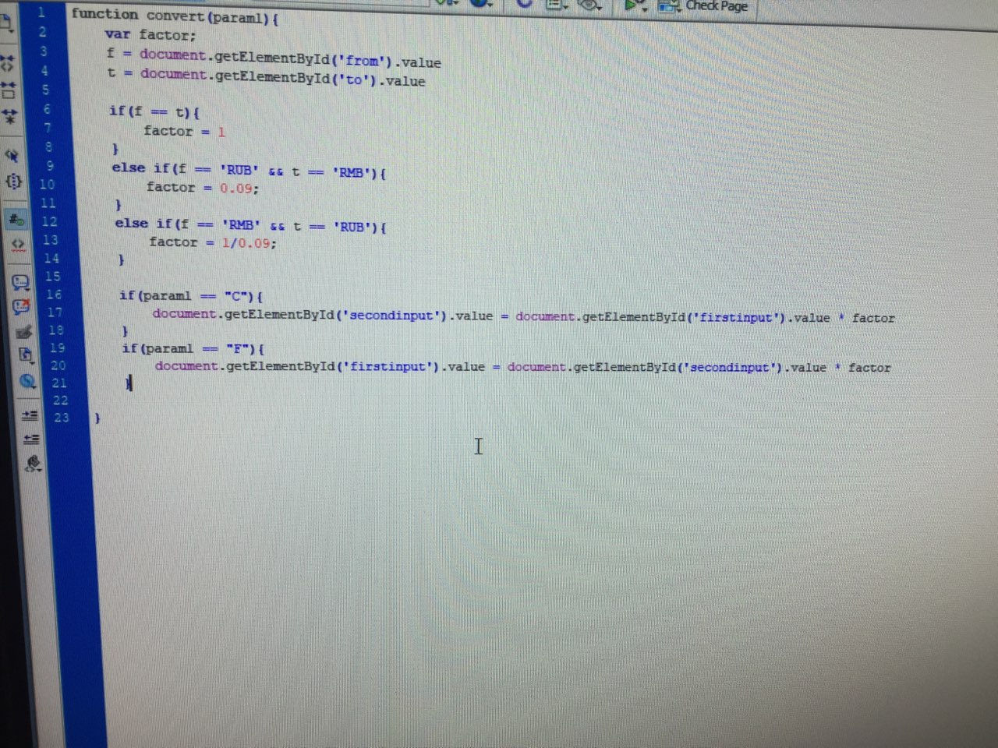Click the Validate Markup play icon
Screen dimensions: 998x748
(x=635, y=6)
